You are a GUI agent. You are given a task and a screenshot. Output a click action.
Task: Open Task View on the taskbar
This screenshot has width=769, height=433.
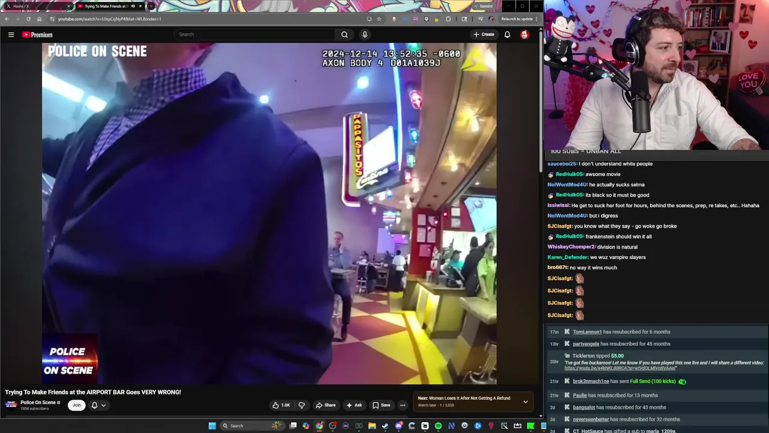(293, 426)
